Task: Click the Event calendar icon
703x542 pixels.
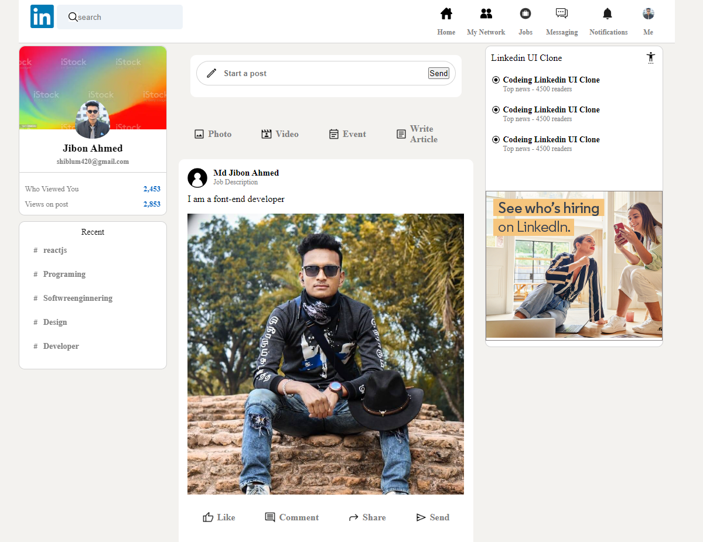Action: tap(334, 134)
